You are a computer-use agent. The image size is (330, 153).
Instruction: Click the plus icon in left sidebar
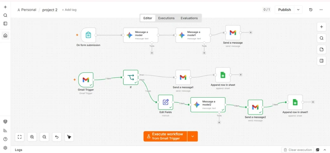5,7
